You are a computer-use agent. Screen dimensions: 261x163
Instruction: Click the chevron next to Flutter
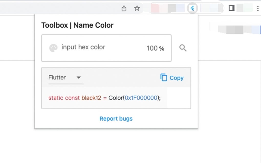point(79,77)
